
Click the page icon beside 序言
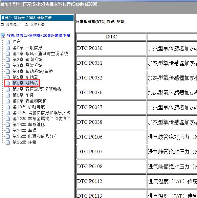8,42
